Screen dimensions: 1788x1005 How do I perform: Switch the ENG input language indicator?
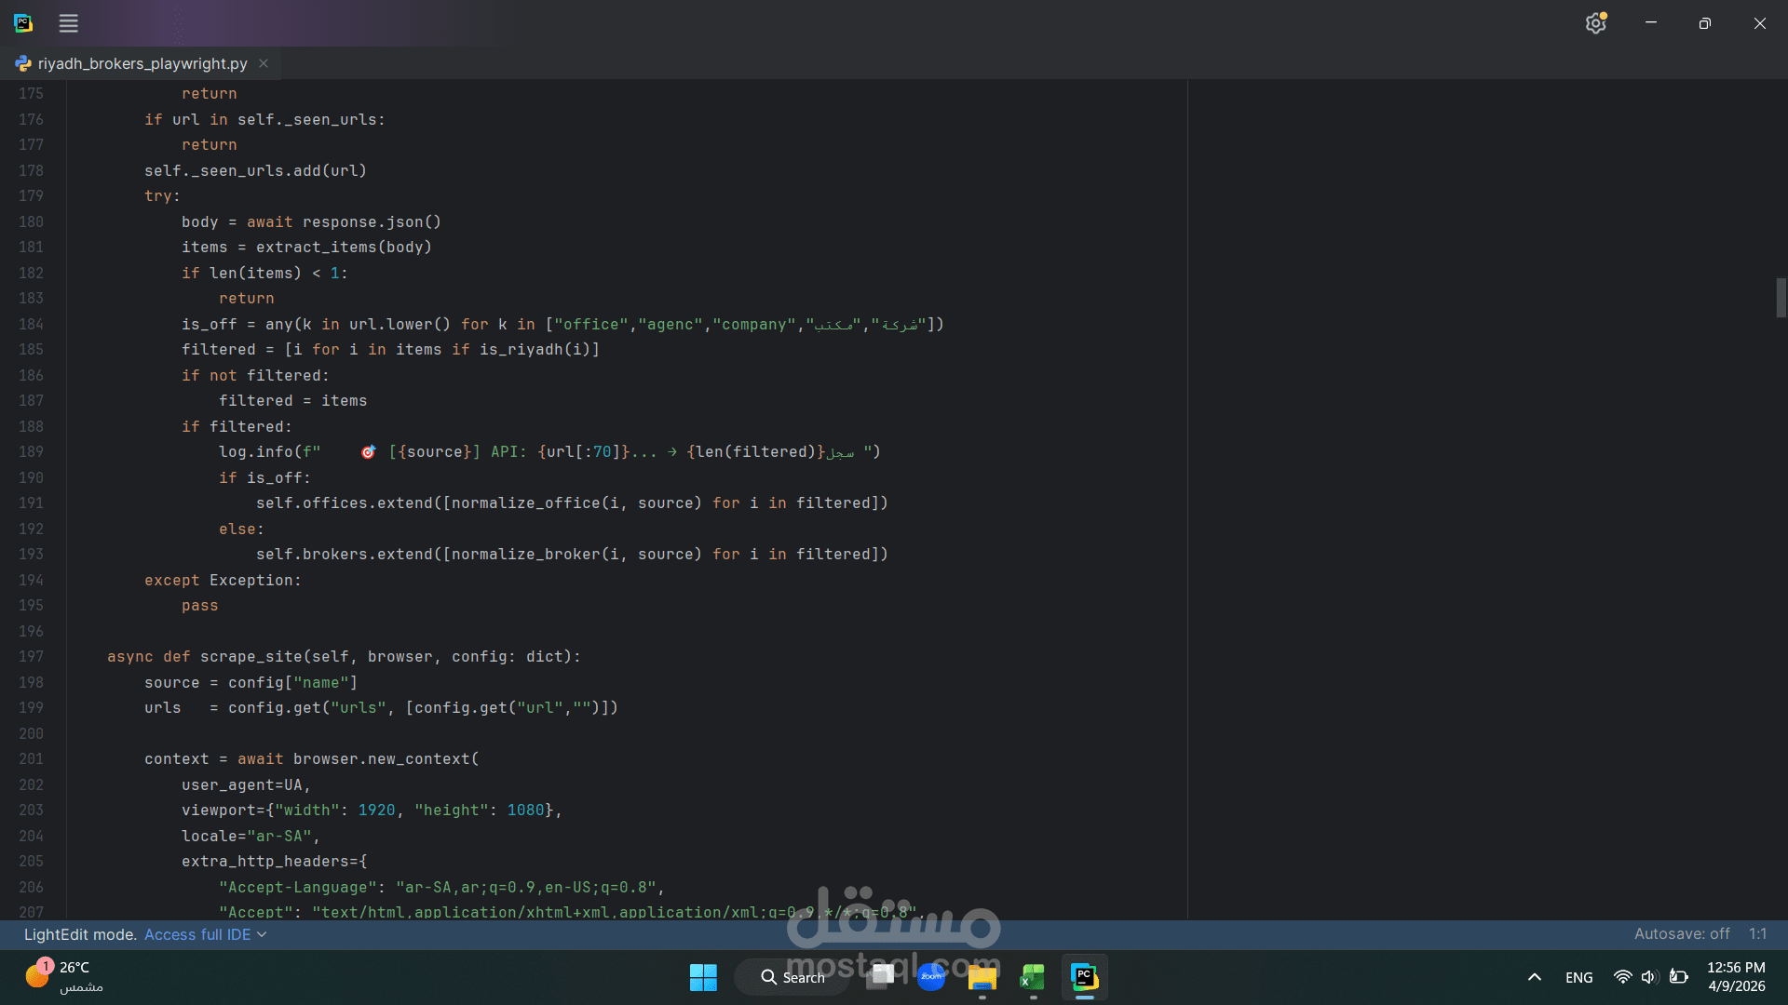[x=1578, y=977]
